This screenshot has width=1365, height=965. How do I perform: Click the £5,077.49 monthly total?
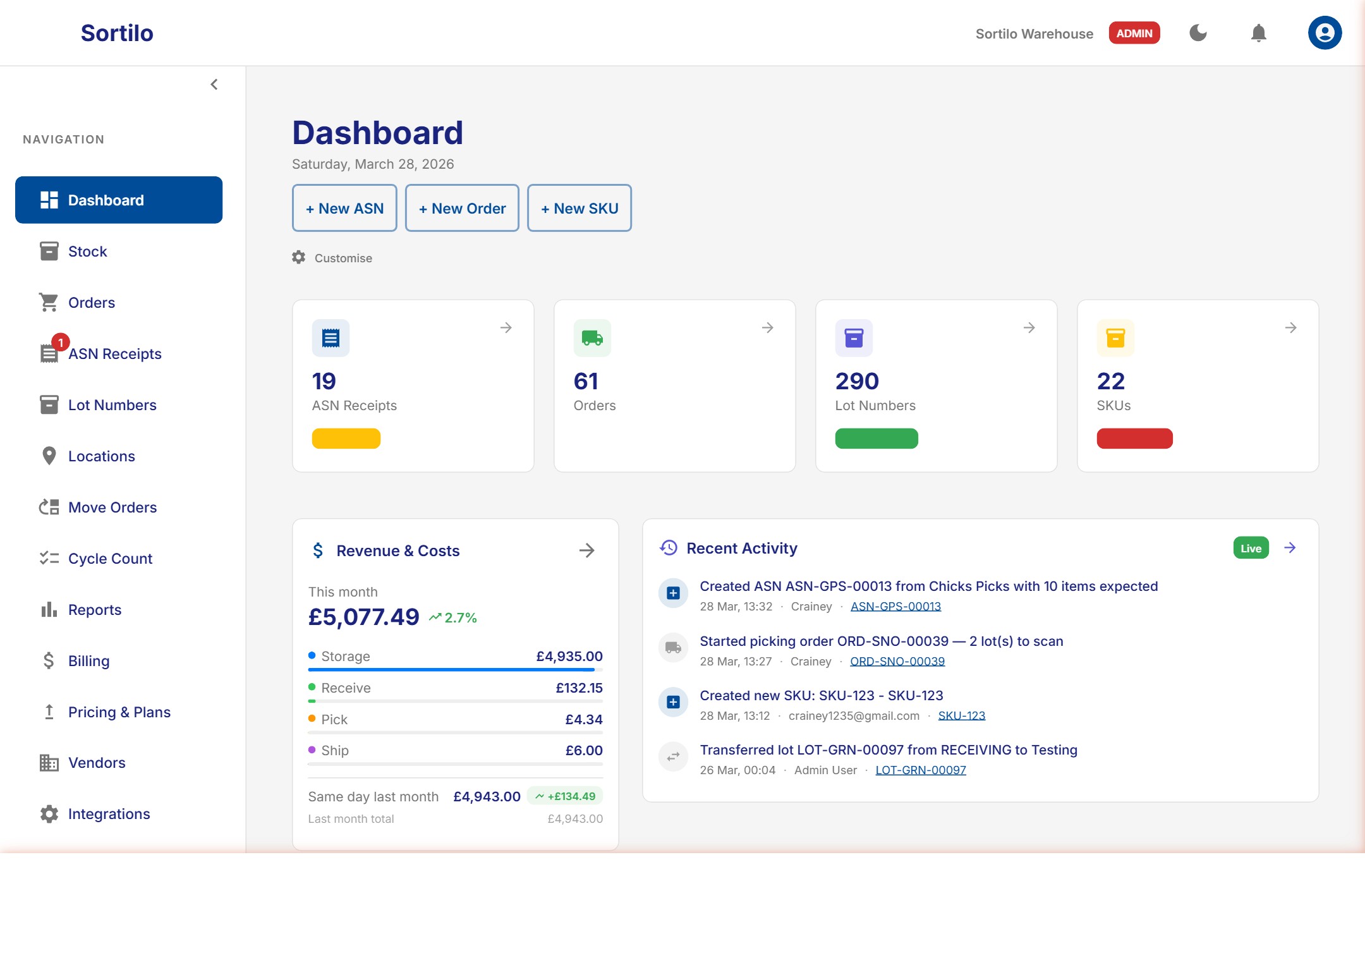click(x=363, y=617)
